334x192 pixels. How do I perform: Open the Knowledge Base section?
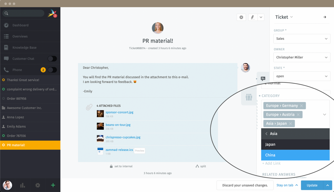[30, 48]
